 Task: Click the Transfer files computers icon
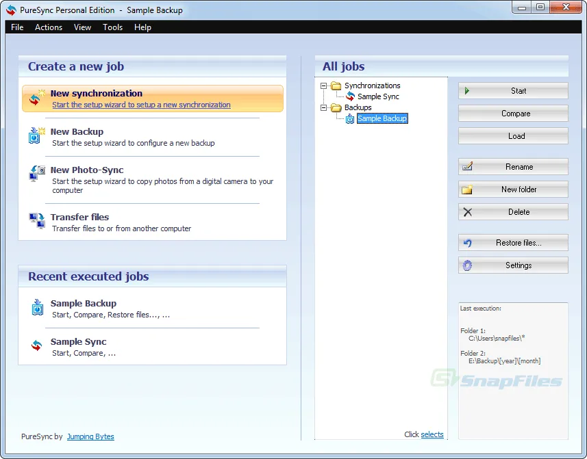(x=37, y=220)
